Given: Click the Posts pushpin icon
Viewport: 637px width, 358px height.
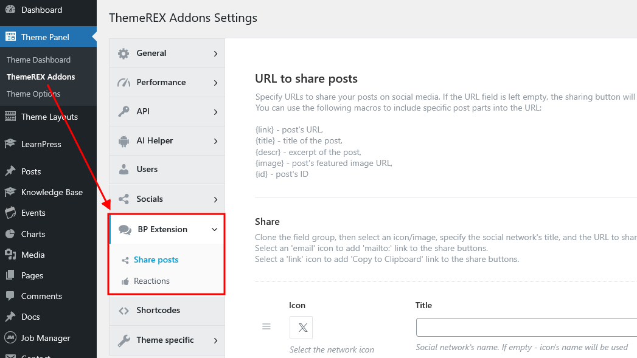Looking at the screenshot, I should (10, 171).
